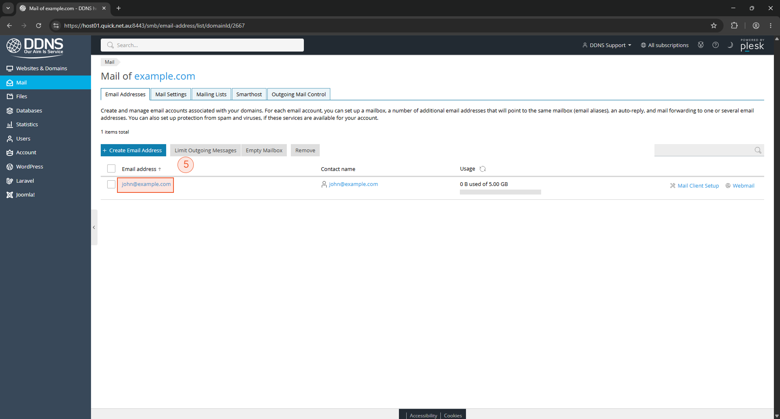Click the Plesk extensions icon near subscriptions

[x=701, y=45]
